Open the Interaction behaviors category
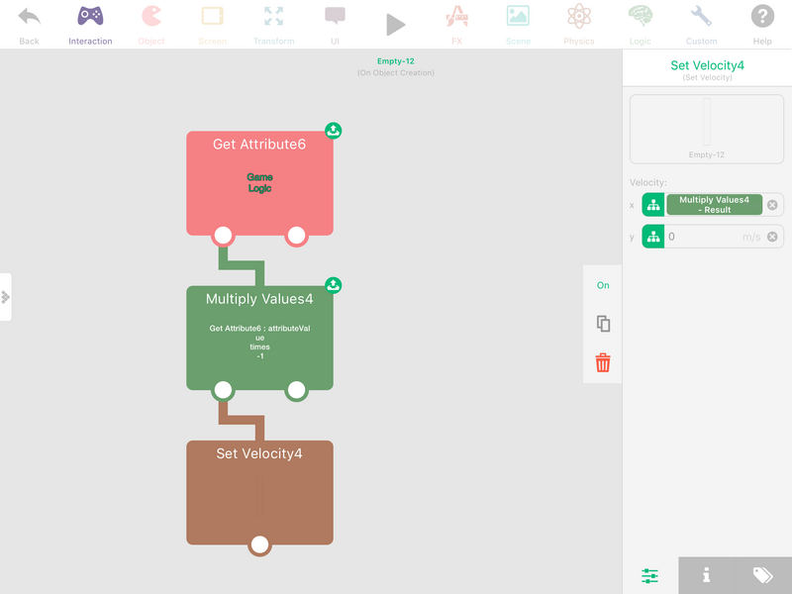This screenshot has width=792, height=594. tap(90, 24)
